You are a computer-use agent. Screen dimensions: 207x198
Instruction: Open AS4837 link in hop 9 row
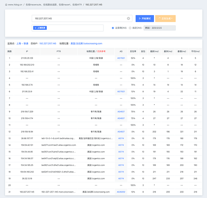(121, 112)
